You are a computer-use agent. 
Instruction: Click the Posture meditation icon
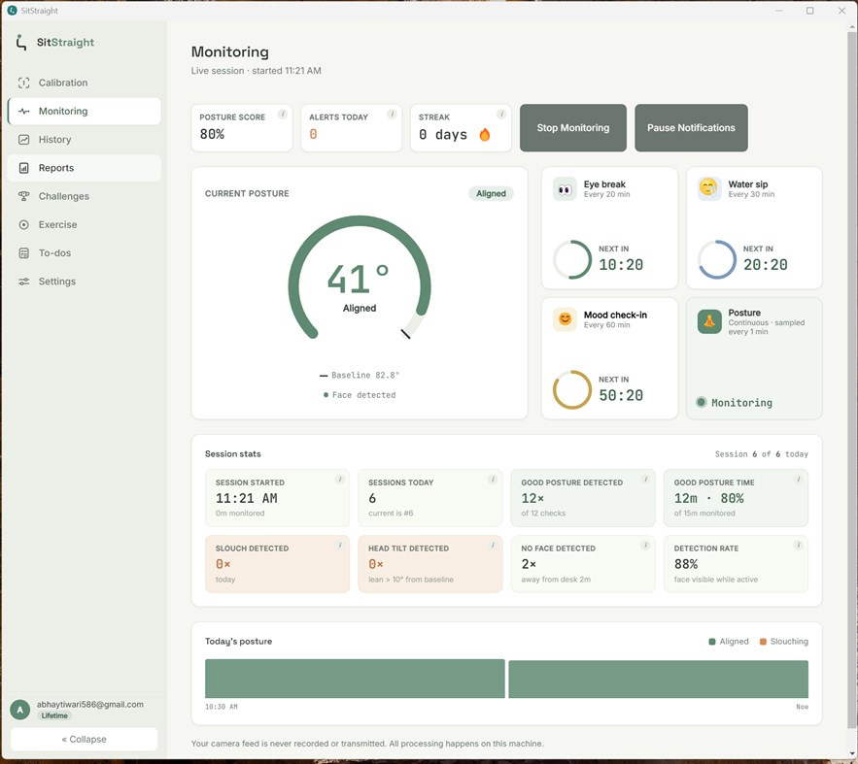(x=709, y=321)
